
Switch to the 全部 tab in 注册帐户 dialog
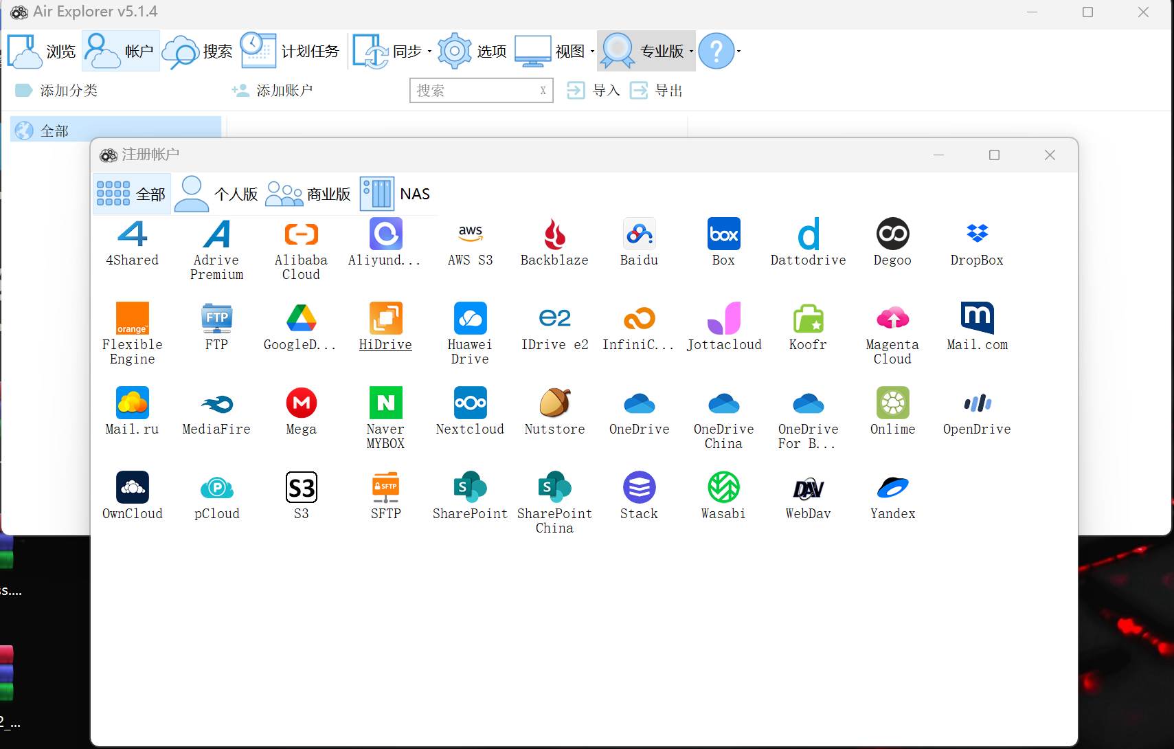pyautogui.click(x=132, y=194)
